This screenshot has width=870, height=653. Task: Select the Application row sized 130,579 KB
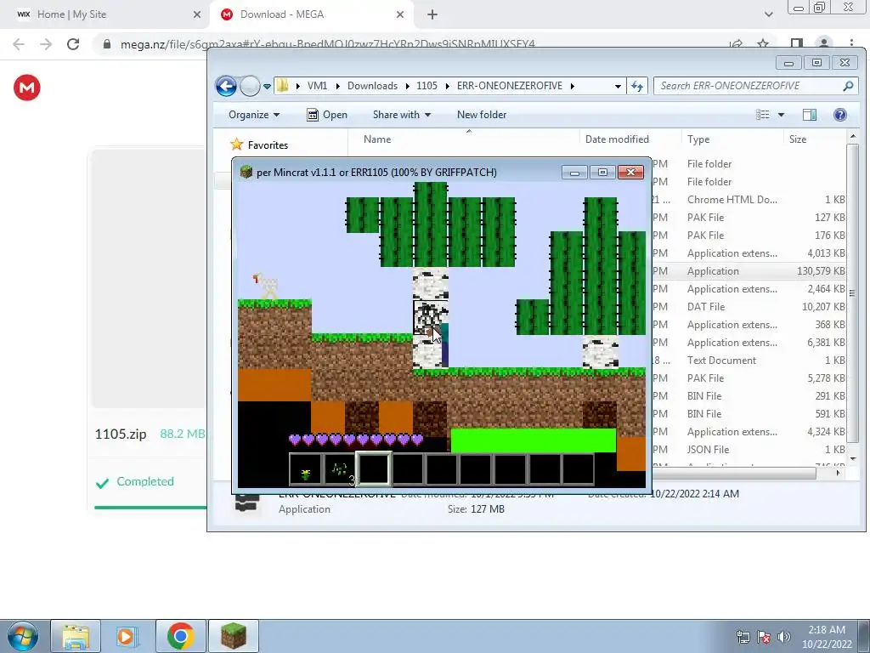click(x=749, y=271)
